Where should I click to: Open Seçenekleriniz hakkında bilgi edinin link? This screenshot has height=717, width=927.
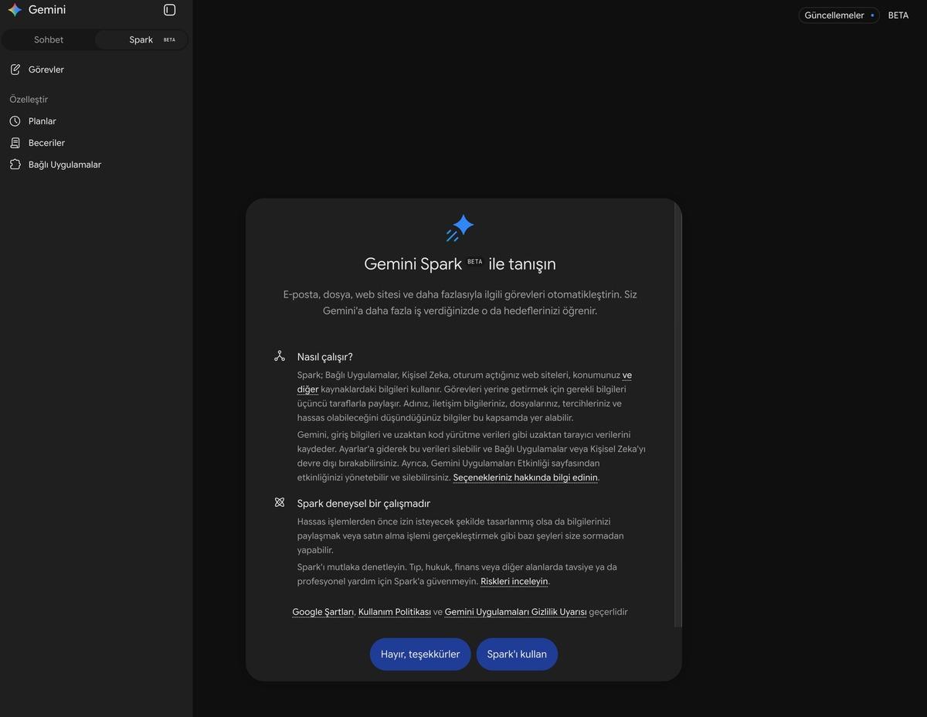[x=525, y=477]
